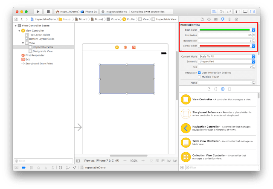
Task: Open the Size inspector
Action: point(229,19)
